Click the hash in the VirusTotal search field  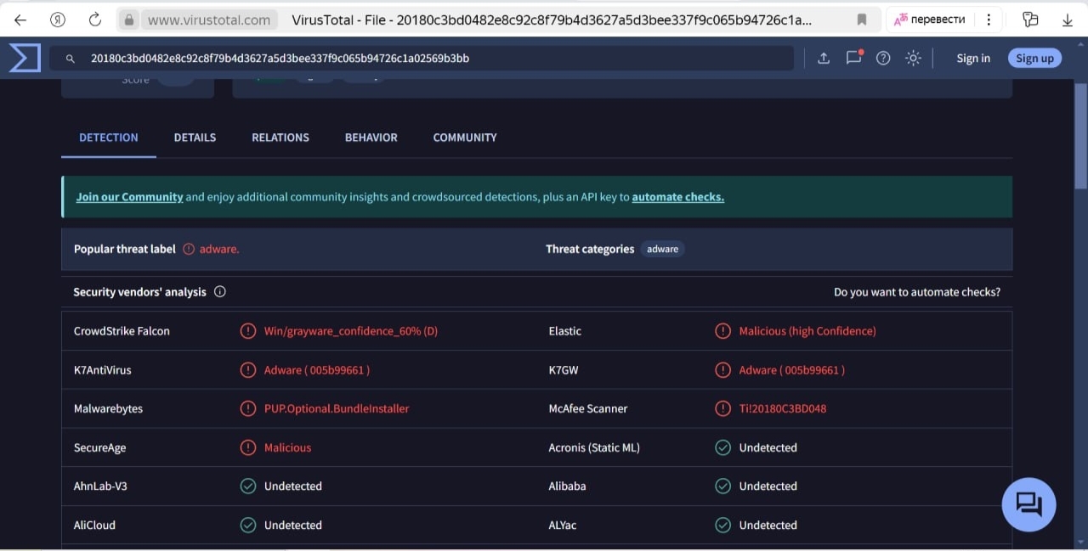pos(280,59)
